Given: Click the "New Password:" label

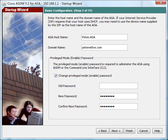Looking at the screenshot, I should click(68, 96).
